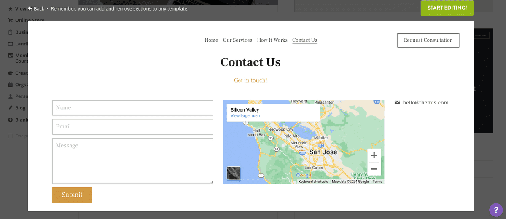Click the clipboard icon for Business category

pos(11,32)
